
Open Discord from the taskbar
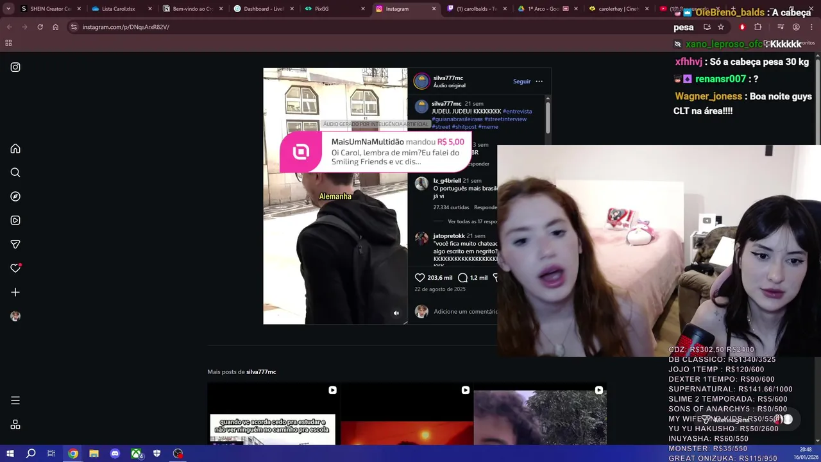(x=115, y=454)
